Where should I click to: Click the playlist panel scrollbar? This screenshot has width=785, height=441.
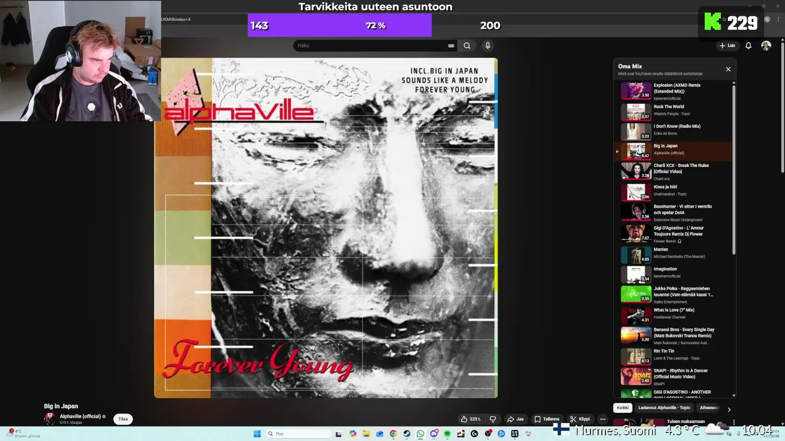coord(733,170)
